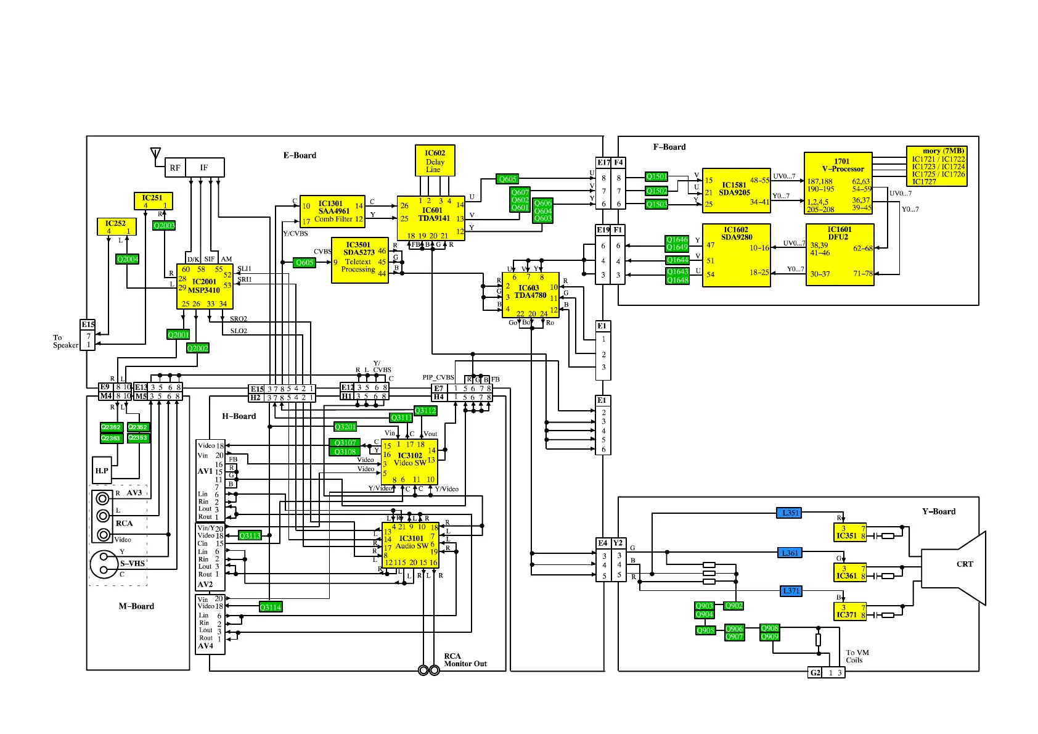
Task: Click the blue L351 component
Action: click(789, 513)
